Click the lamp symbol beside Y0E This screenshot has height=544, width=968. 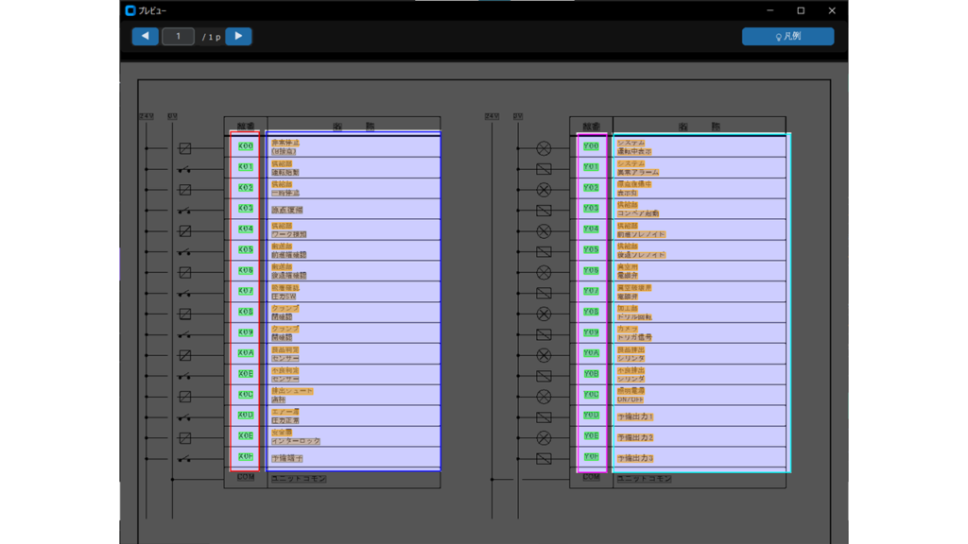click(x=544, y=438)
